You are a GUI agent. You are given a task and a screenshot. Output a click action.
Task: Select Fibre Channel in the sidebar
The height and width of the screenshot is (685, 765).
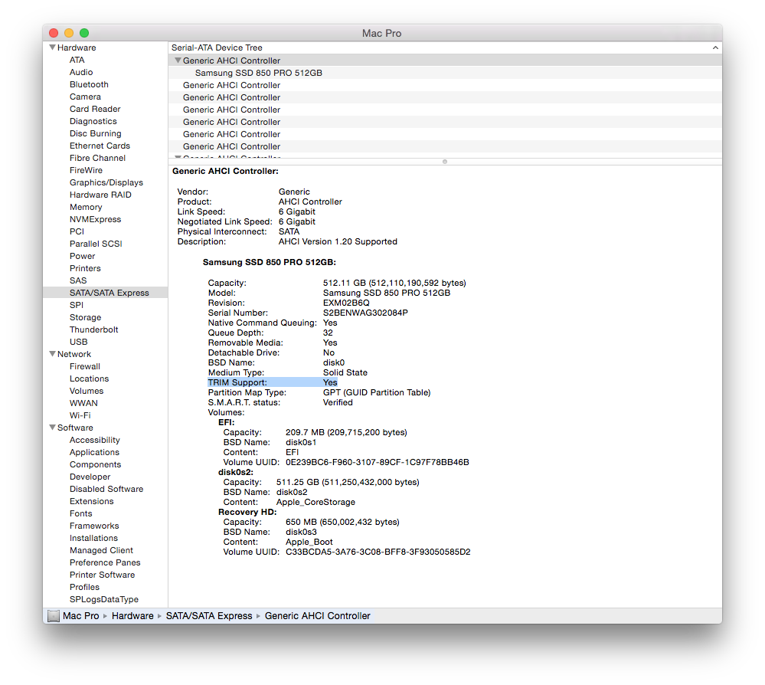(x=97, y=158)
